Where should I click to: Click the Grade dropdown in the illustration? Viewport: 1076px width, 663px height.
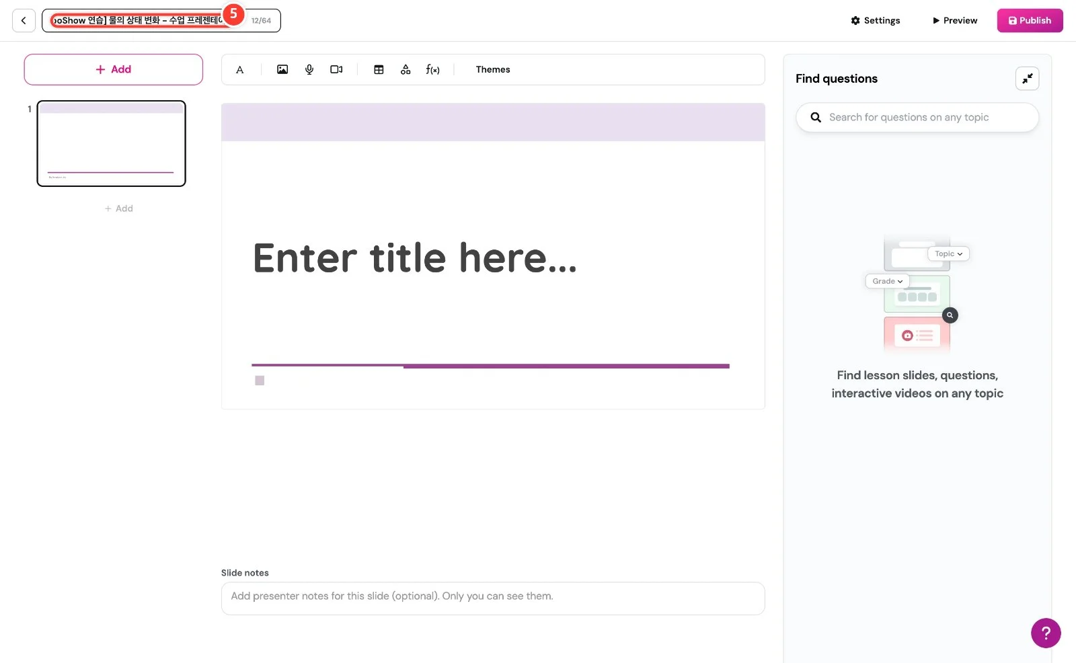[887, 281]
